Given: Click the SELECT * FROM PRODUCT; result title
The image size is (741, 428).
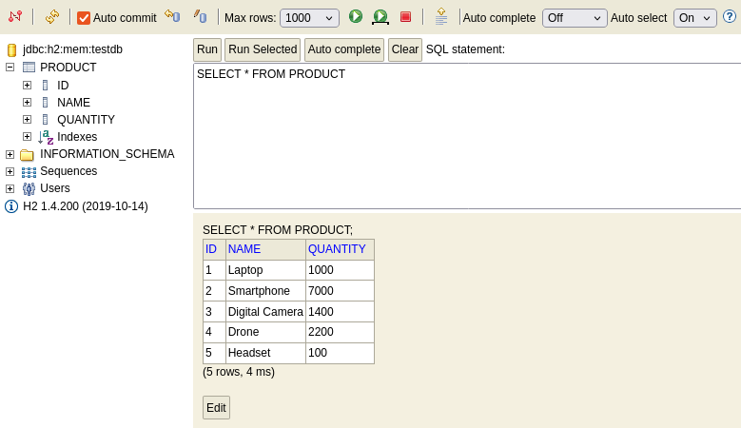Looking at the screenshot, I should pos(278,230).
